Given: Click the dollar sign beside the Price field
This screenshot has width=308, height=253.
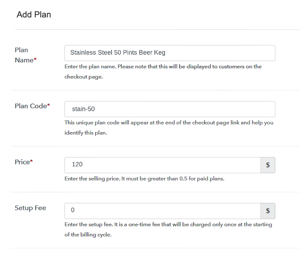Looking at the screenshot, I should 268,165.
